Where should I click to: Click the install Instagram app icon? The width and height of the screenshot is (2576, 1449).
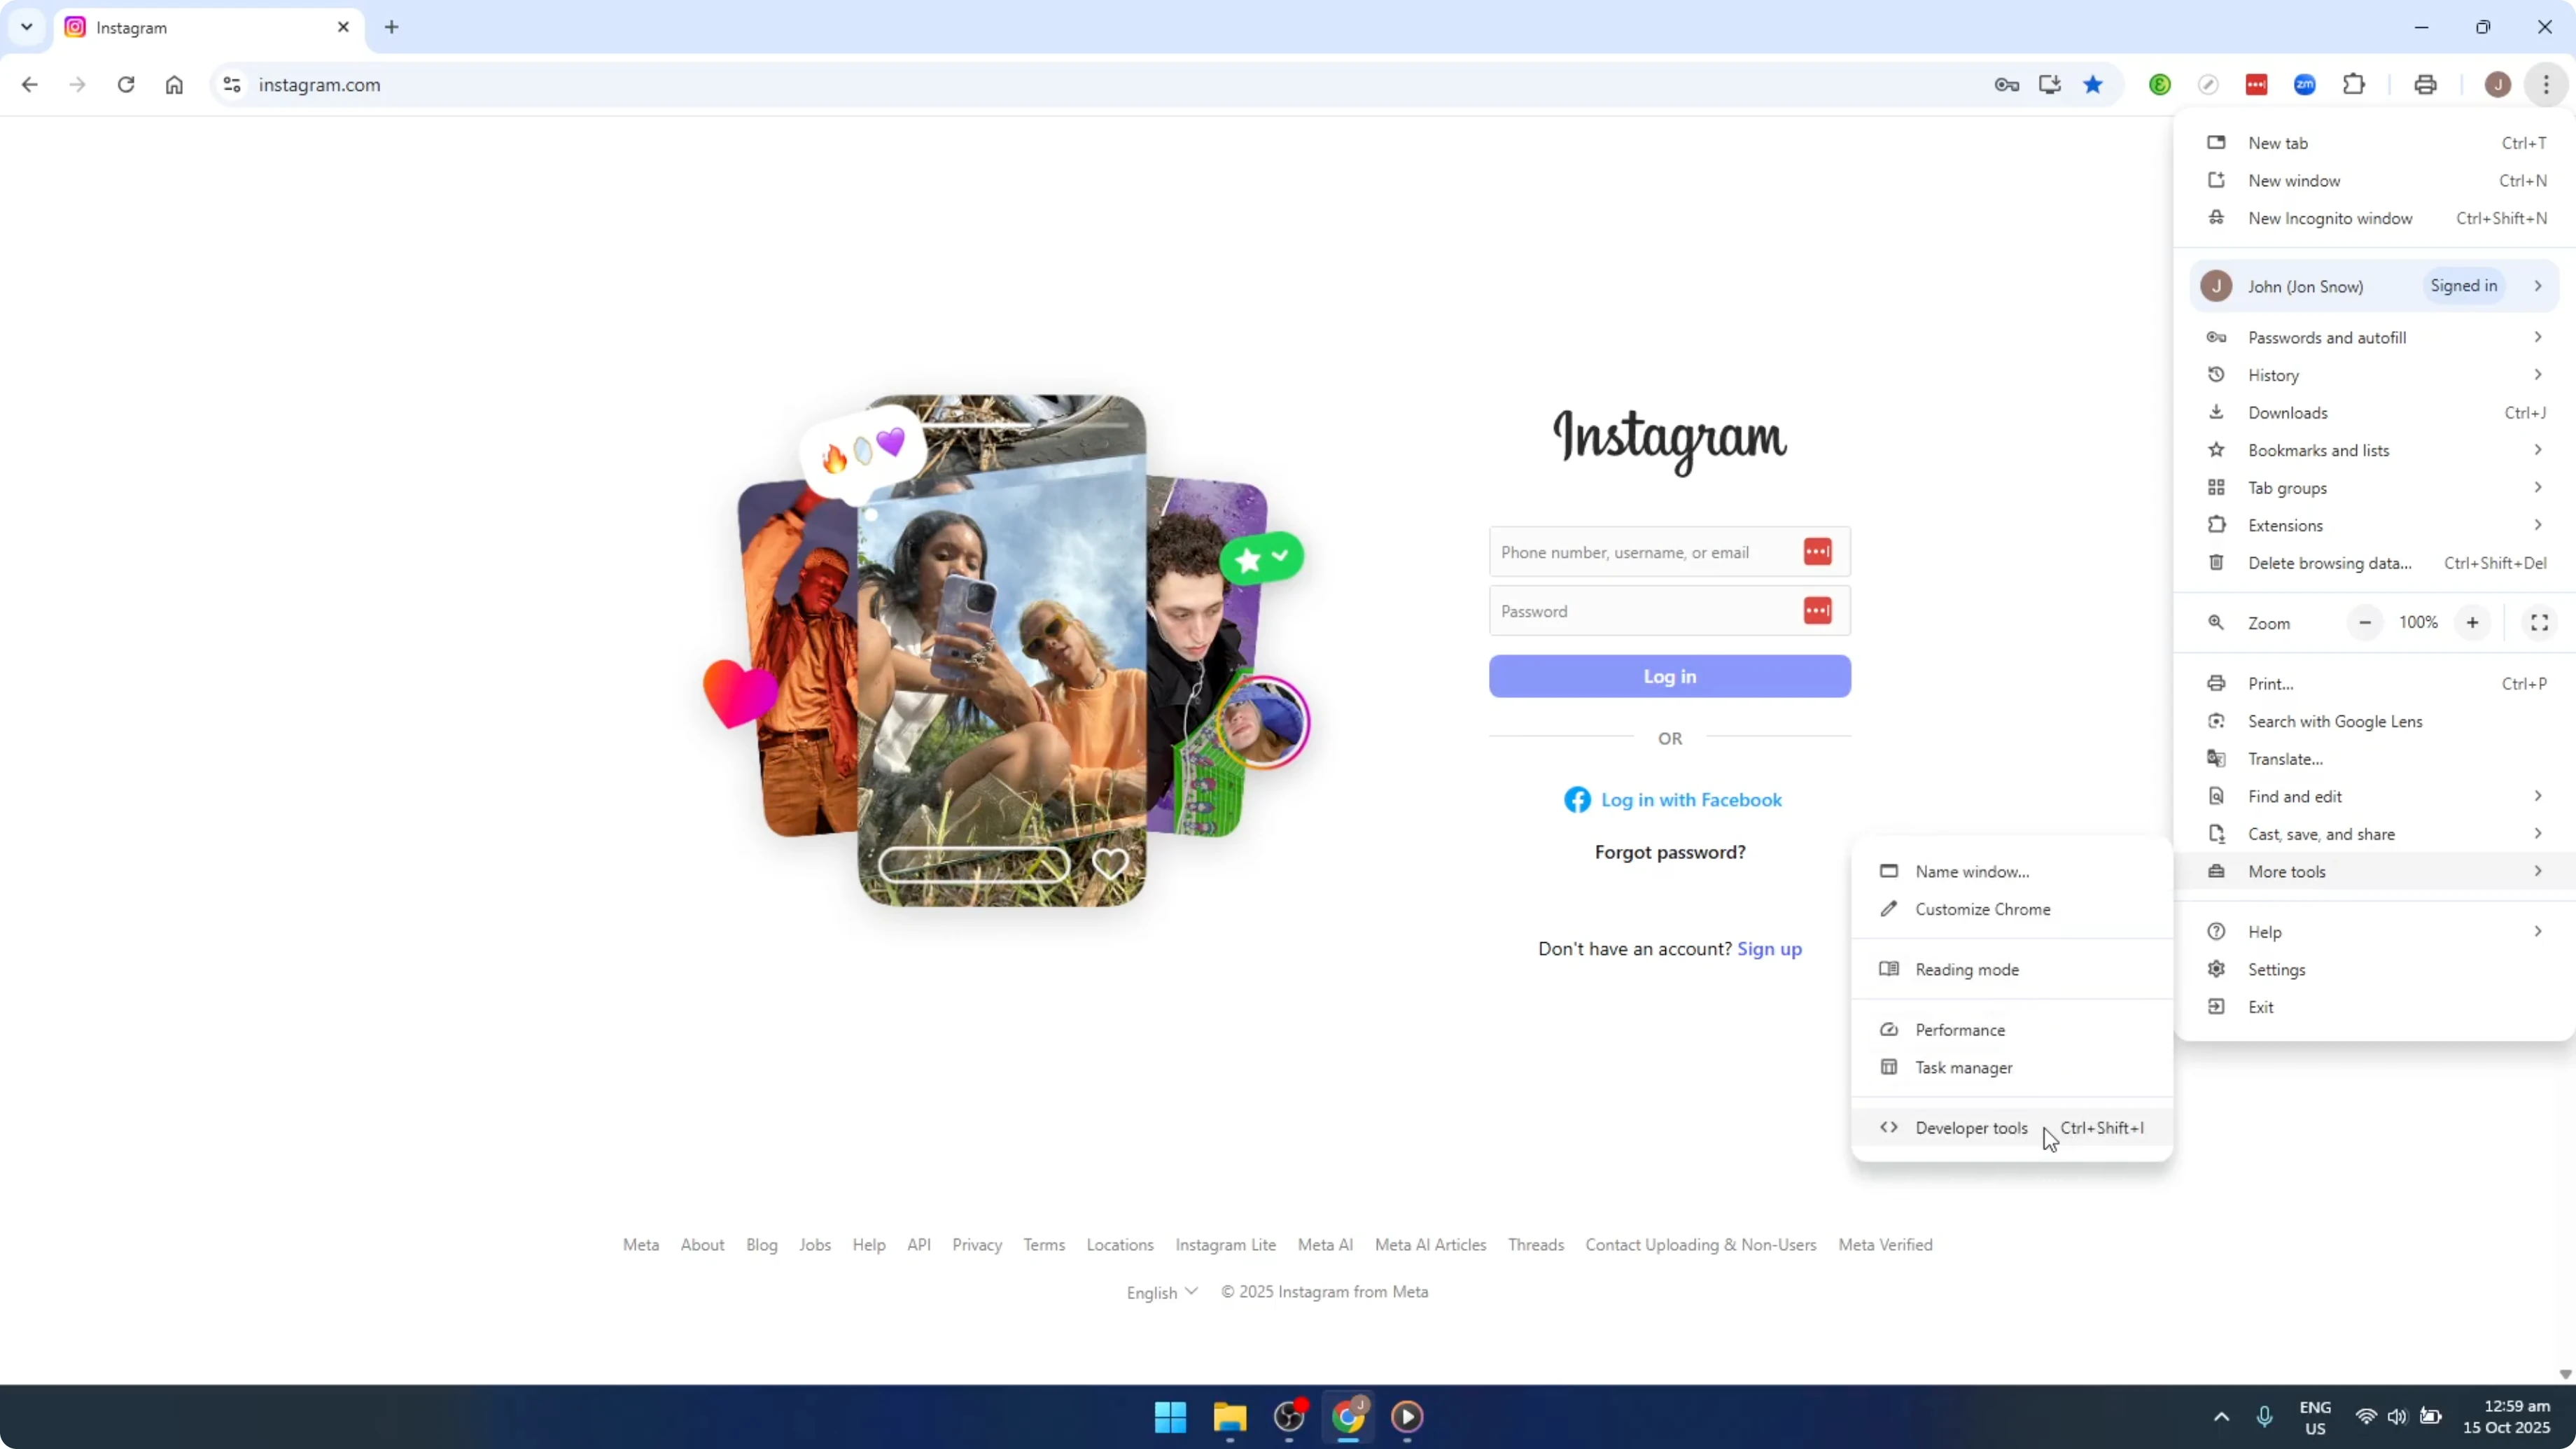click(2050, 85)
